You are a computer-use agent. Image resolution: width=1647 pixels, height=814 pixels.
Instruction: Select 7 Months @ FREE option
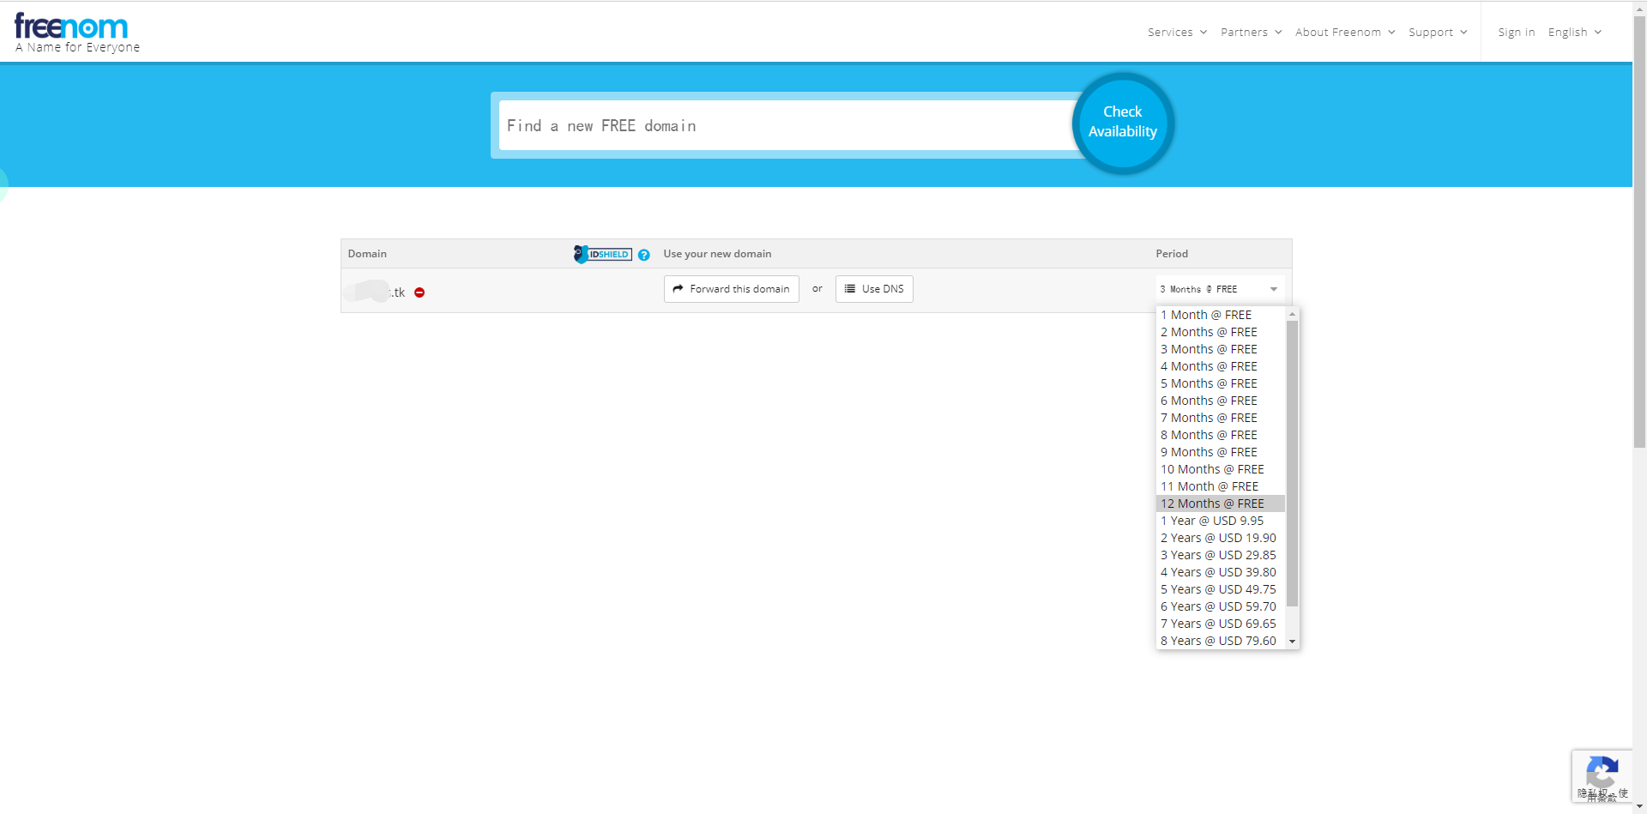1221,418
